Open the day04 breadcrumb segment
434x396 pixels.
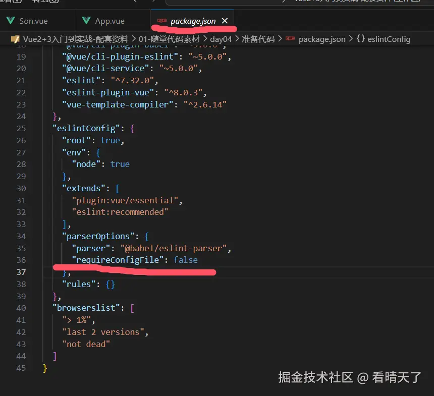tap(221, 39)
